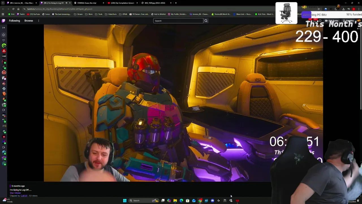
Task: Open File Explorer from the taskbar
Action: pos(175,201)
